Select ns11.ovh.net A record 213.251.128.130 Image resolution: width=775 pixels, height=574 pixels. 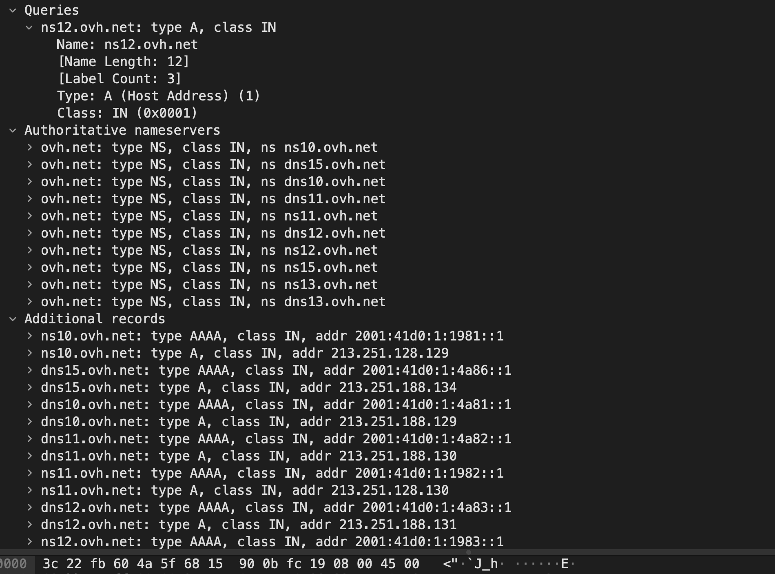point(245,490)
